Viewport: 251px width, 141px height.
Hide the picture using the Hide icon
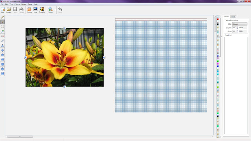[x=35, y=10]
